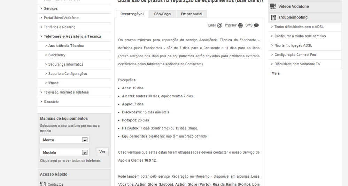The image size is (348, 186).
Task: Open 'Não tenho ligação ADSL'
Action: click(293, 46)
